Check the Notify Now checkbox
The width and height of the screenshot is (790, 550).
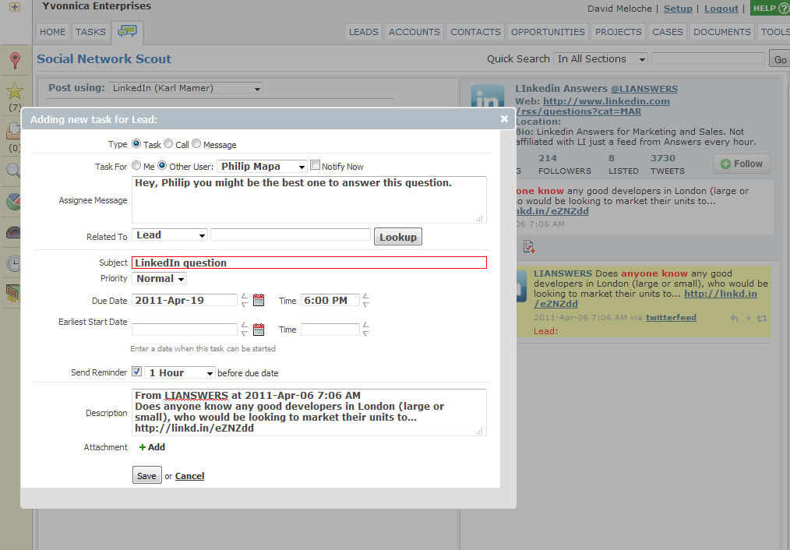tap(315, 164)
